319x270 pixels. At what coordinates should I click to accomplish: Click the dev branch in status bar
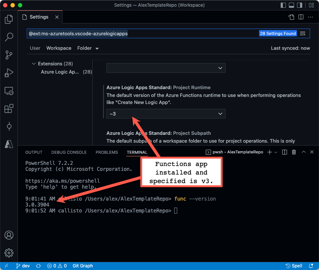click(x=23, y=266)
